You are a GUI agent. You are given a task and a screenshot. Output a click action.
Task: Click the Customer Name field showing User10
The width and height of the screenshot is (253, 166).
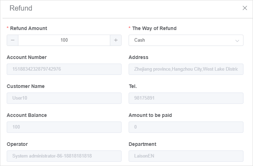[64, 98]
